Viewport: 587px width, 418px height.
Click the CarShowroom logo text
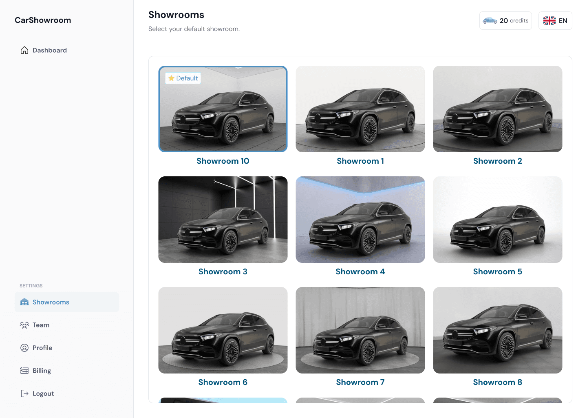(x=43, y=20)
